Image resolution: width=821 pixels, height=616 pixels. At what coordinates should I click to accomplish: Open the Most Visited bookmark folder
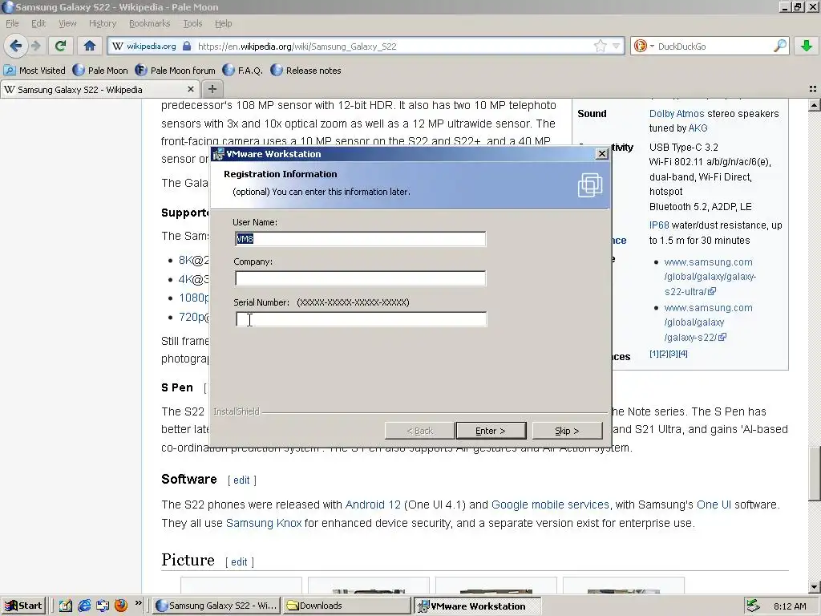click(x=34, y=71)
